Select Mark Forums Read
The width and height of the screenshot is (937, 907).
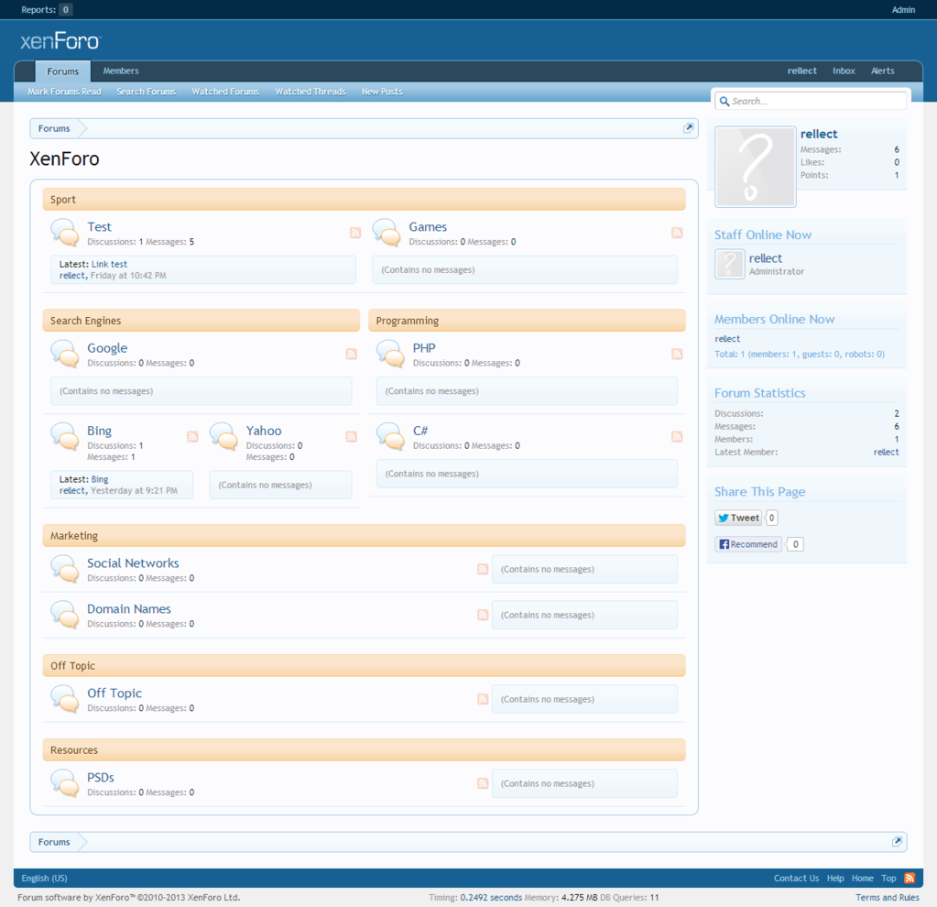[x=64, y=92]
